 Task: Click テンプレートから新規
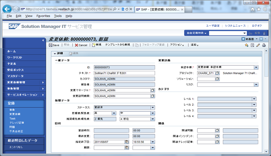pos(118,45)
